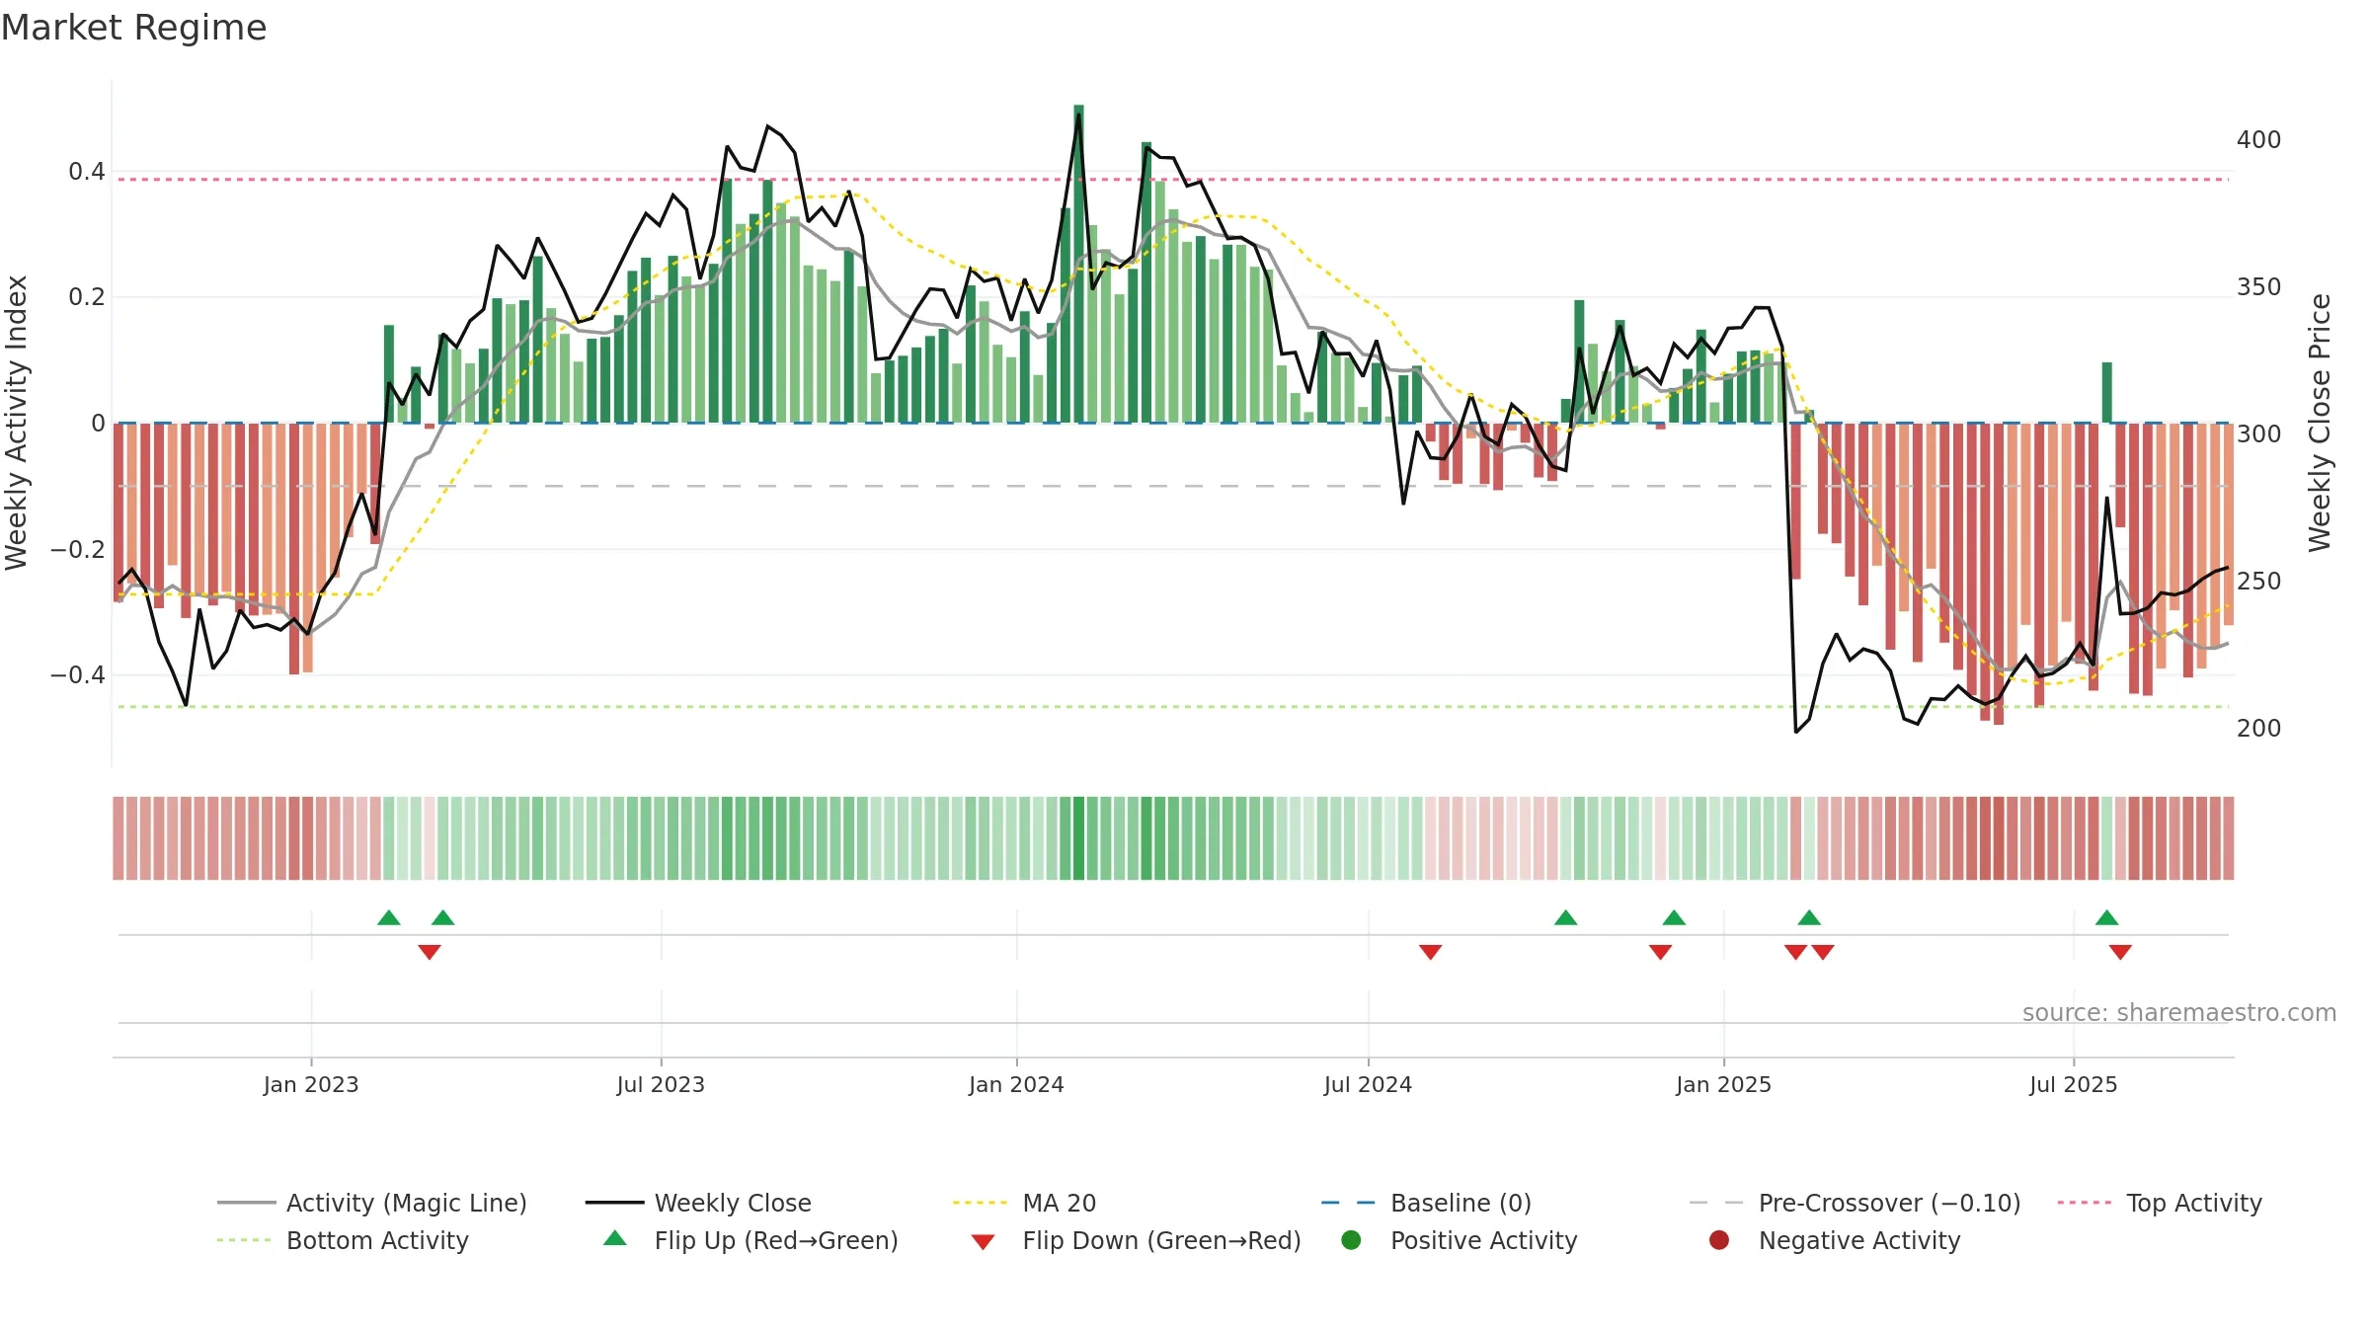This screenshot has width=2370, height=1333.
Task: Click the Jan 2023 x-axis label
Action: coord(311,1084)
